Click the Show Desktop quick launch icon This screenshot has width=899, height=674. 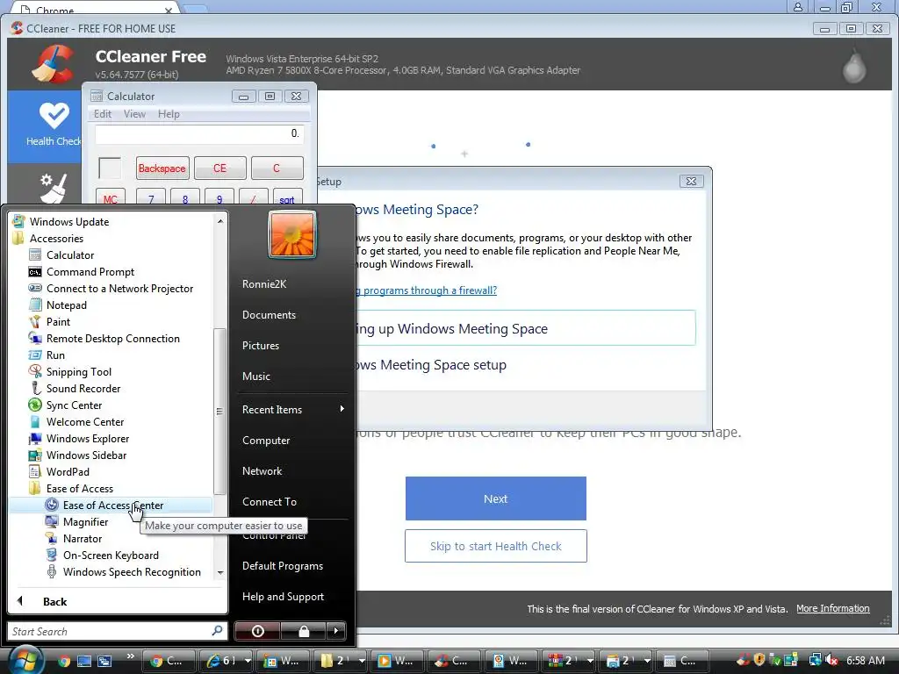coord(83,661)
